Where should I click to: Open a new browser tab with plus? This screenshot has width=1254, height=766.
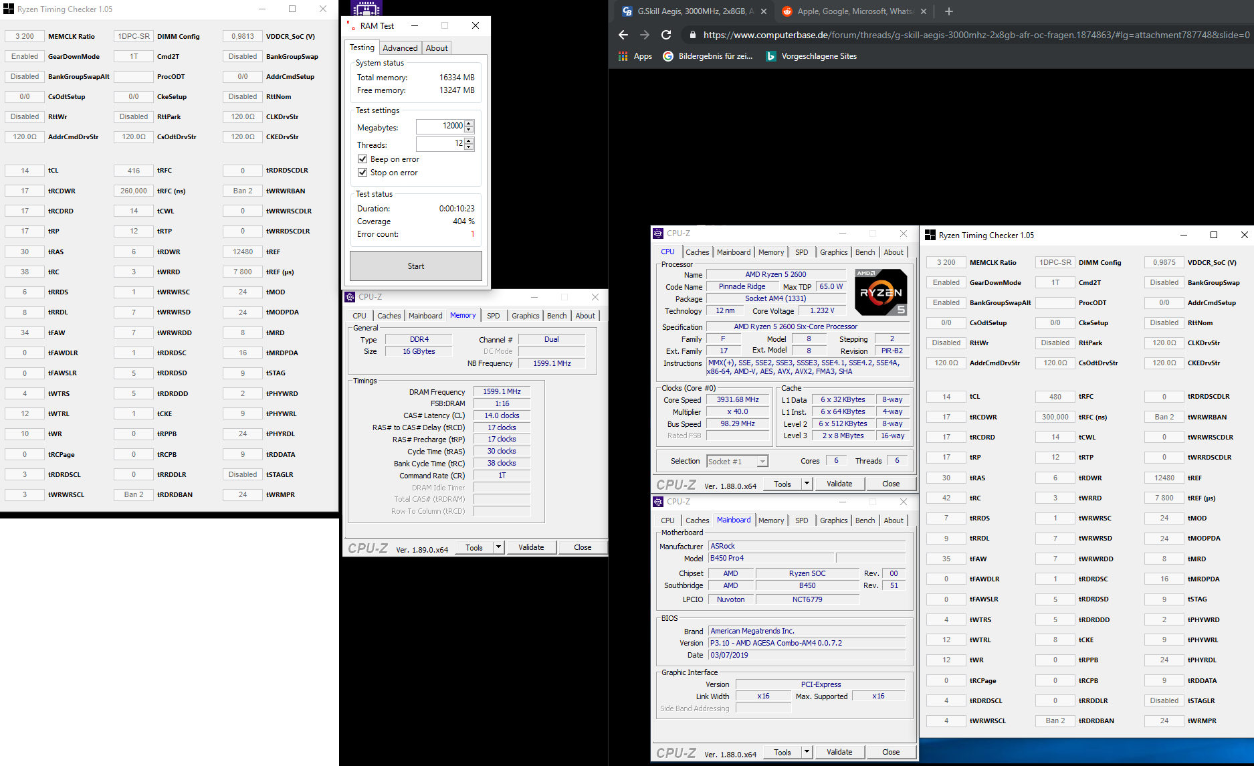[948, 11]
